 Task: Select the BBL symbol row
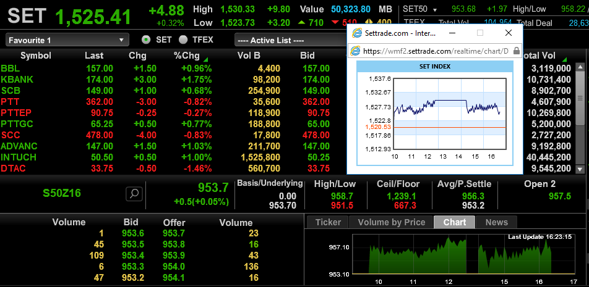[173, 68]
